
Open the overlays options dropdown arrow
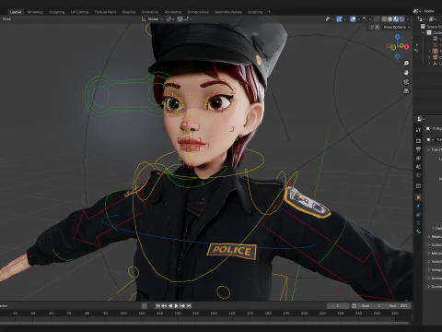click(358, 19)
